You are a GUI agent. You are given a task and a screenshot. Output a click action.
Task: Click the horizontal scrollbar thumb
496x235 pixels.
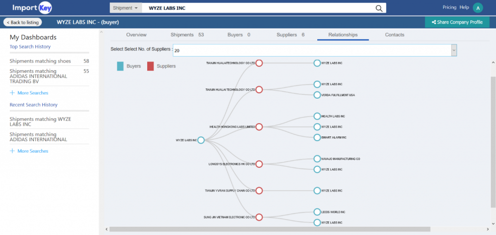(x=270, y=229)
